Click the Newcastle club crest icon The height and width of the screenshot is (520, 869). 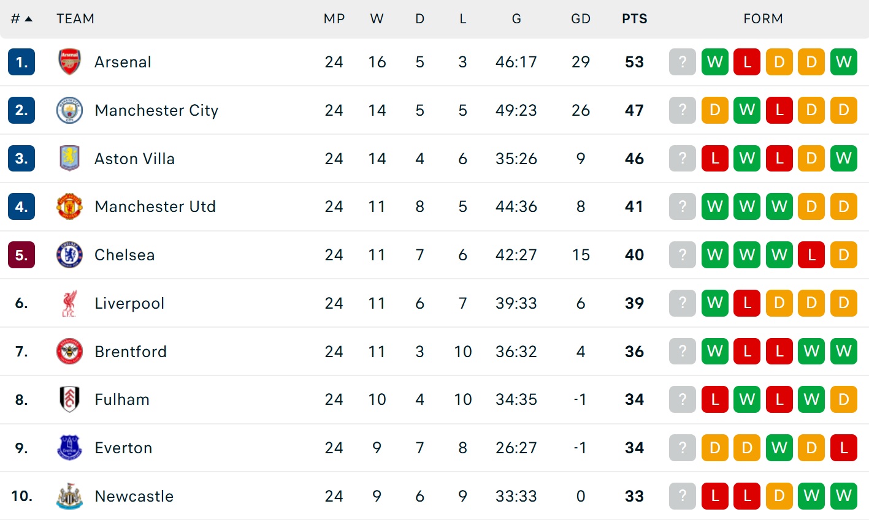[69, 496]
